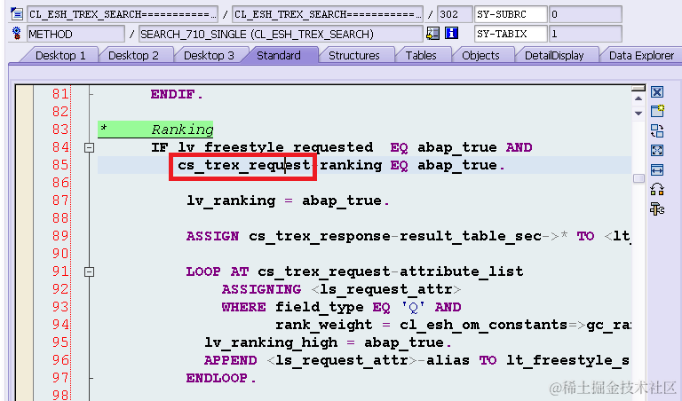
Task: Click the line number field showing 302
Action: (x=455, y=14)
